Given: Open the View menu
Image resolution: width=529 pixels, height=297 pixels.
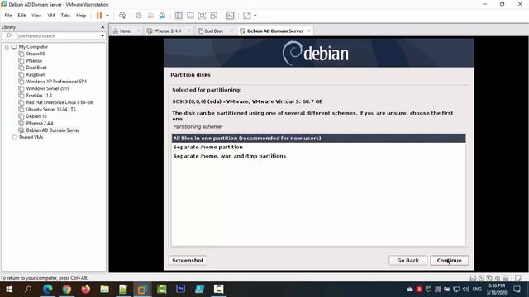Looking at the screenshot, I should tap(36, 16).
